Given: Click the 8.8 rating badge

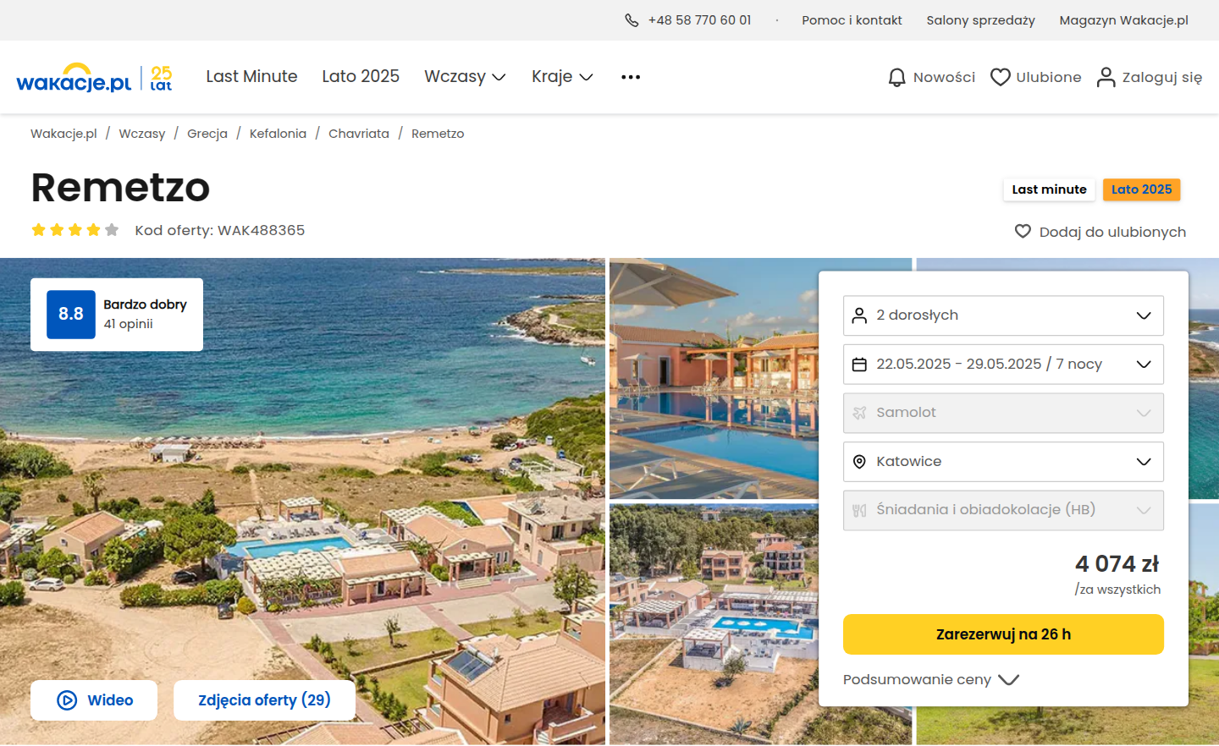Looking at the screenshot, I should (x=71, y=315).
